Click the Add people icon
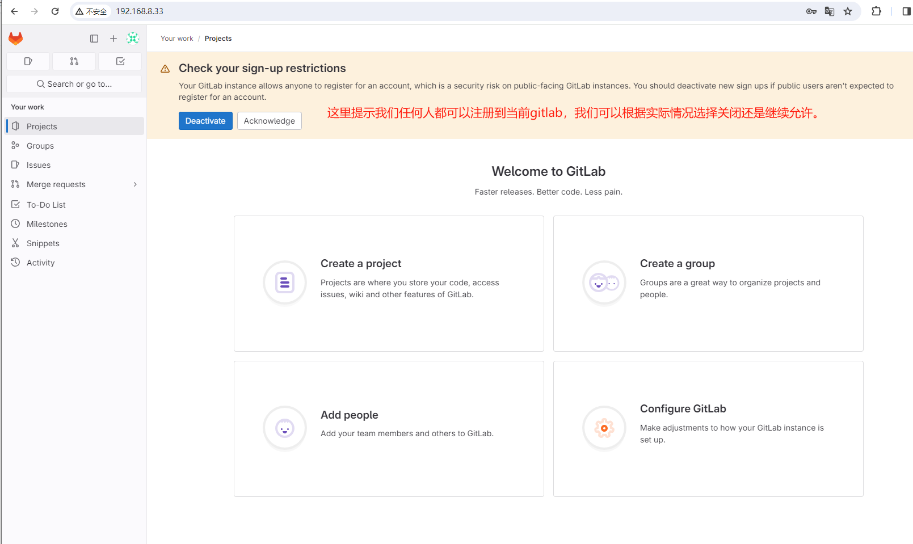913x544 pixels. click(285, 428)
